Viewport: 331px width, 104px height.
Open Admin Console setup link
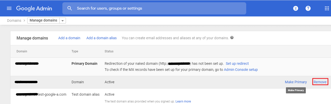(241, 70)
